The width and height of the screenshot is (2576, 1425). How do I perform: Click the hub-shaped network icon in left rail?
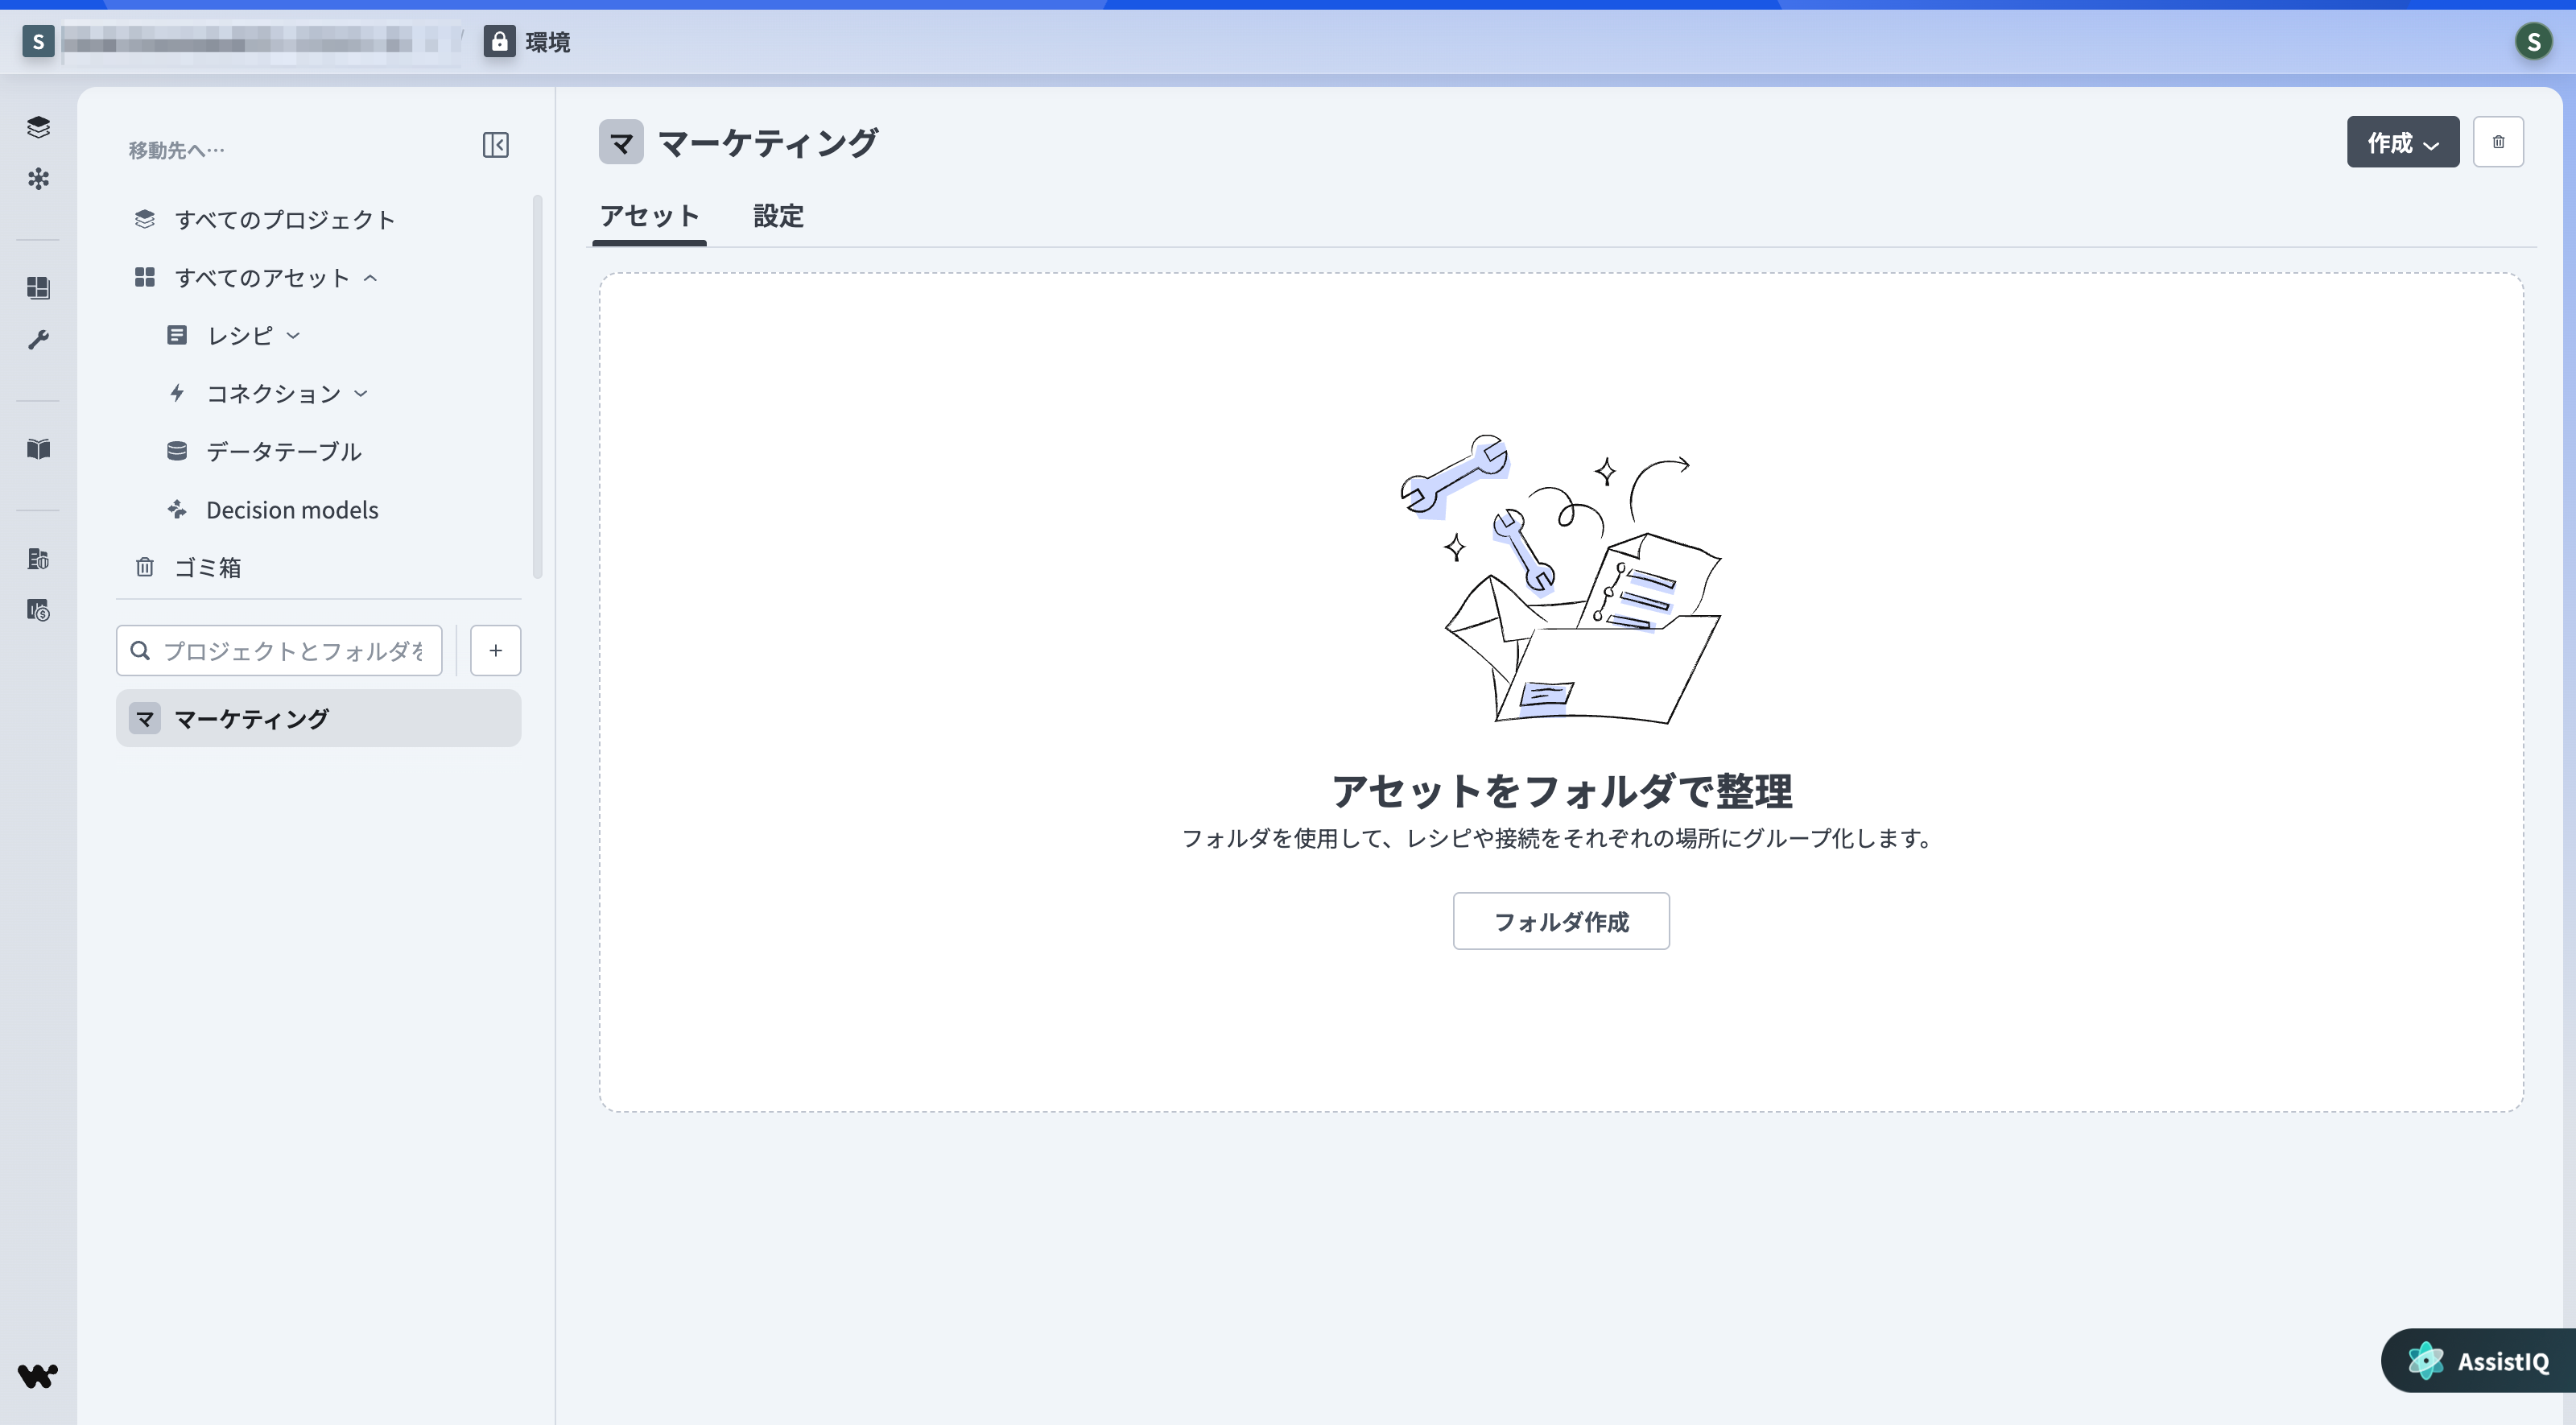pyautogui.click(x=38, y=179)
